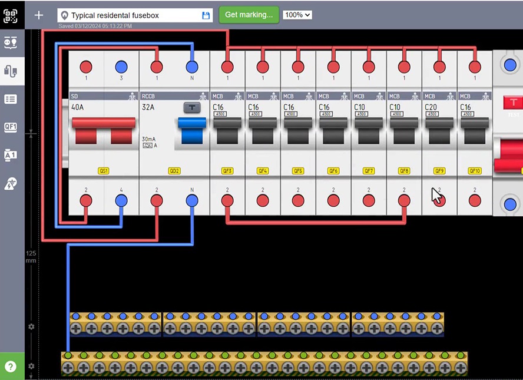
Task: Open the green help question mark
Action: 11,366
